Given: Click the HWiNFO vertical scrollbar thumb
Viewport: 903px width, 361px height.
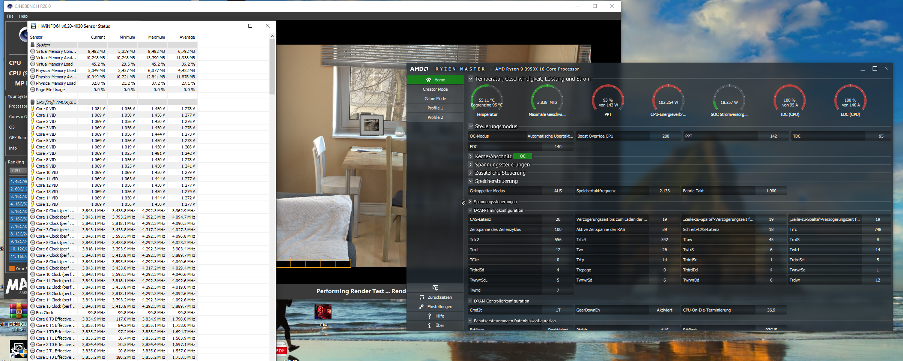Looking at the screenshot, I should [x=272, y=67].
